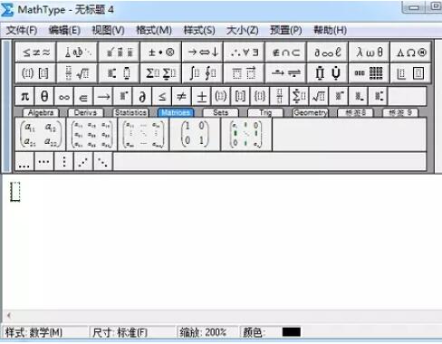The height and width of the screenshot is (344, 442).
Task: Open the relational symbols palette
Action: click(x=35, y=53)
